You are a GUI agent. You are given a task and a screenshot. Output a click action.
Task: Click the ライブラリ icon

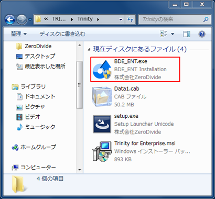coord(15,87)
